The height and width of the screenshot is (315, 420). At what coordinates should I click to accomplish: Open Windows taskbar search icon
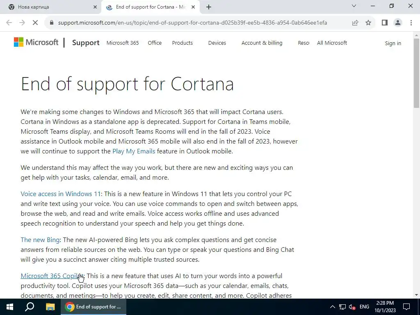[x=30, y=307]
